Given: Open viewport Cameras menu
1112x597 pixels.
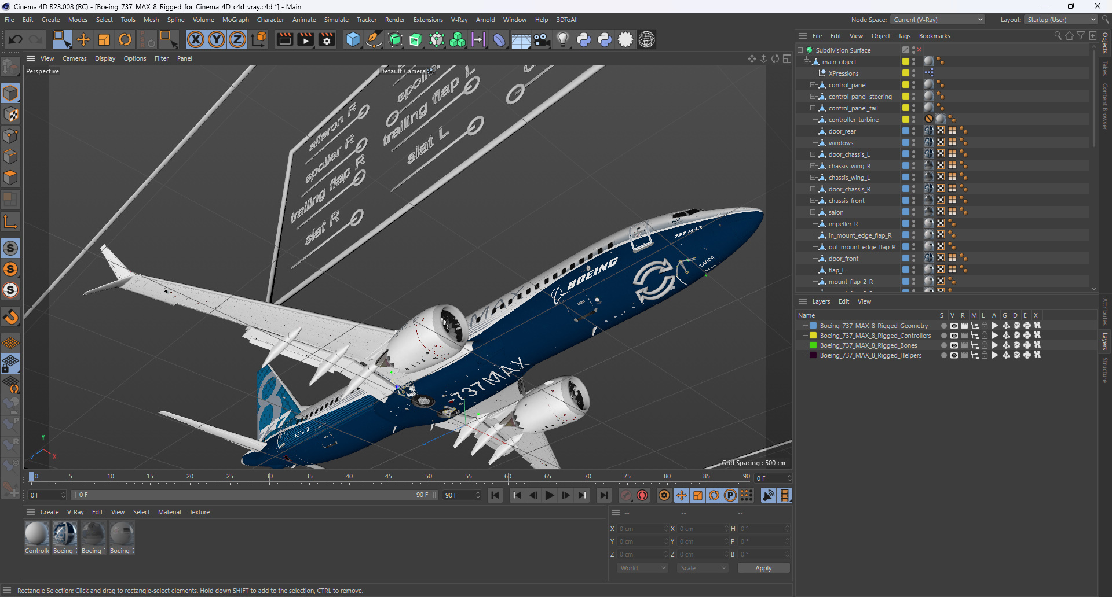Looking at the screenshot, I should [74, 58].
